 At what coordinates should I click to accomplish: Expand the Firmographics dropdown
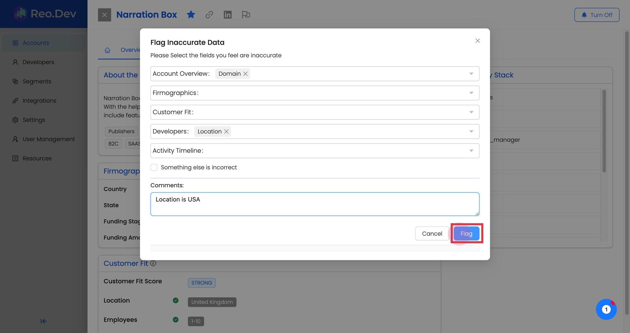[471, 93]
